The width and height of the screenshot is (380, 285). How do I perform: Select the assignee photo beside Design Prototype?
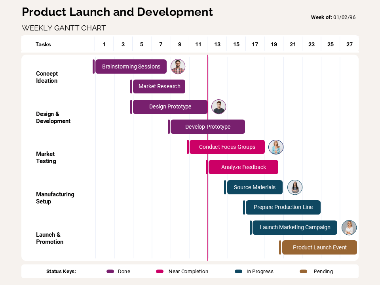pos(218,106)
